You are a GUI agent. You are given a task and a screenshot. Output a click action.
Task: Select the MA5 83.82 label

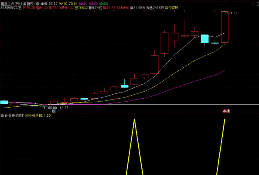pos(49,3)
